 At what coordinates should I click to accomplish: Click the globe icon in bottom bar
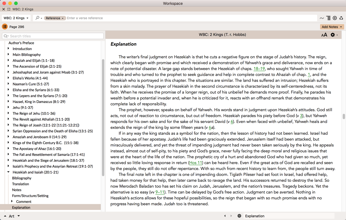click(x=239, y=216)
